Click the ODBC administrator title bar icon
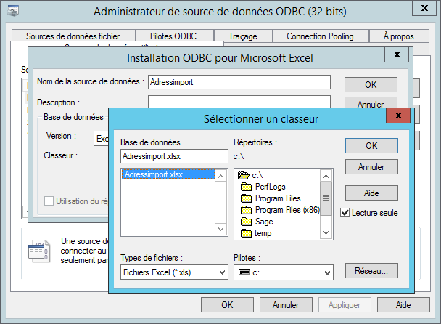 pos(13,11)
